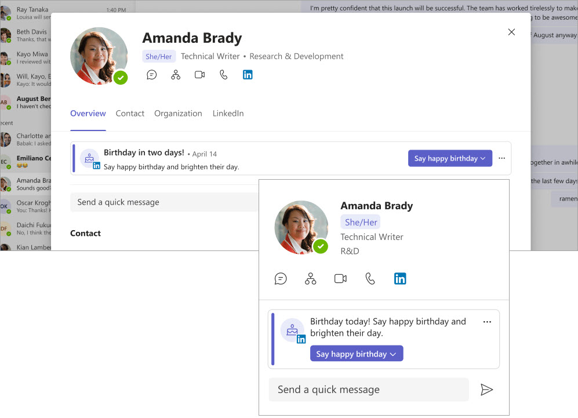
Task: Click chat icon in small profile card
Action: 281,279
